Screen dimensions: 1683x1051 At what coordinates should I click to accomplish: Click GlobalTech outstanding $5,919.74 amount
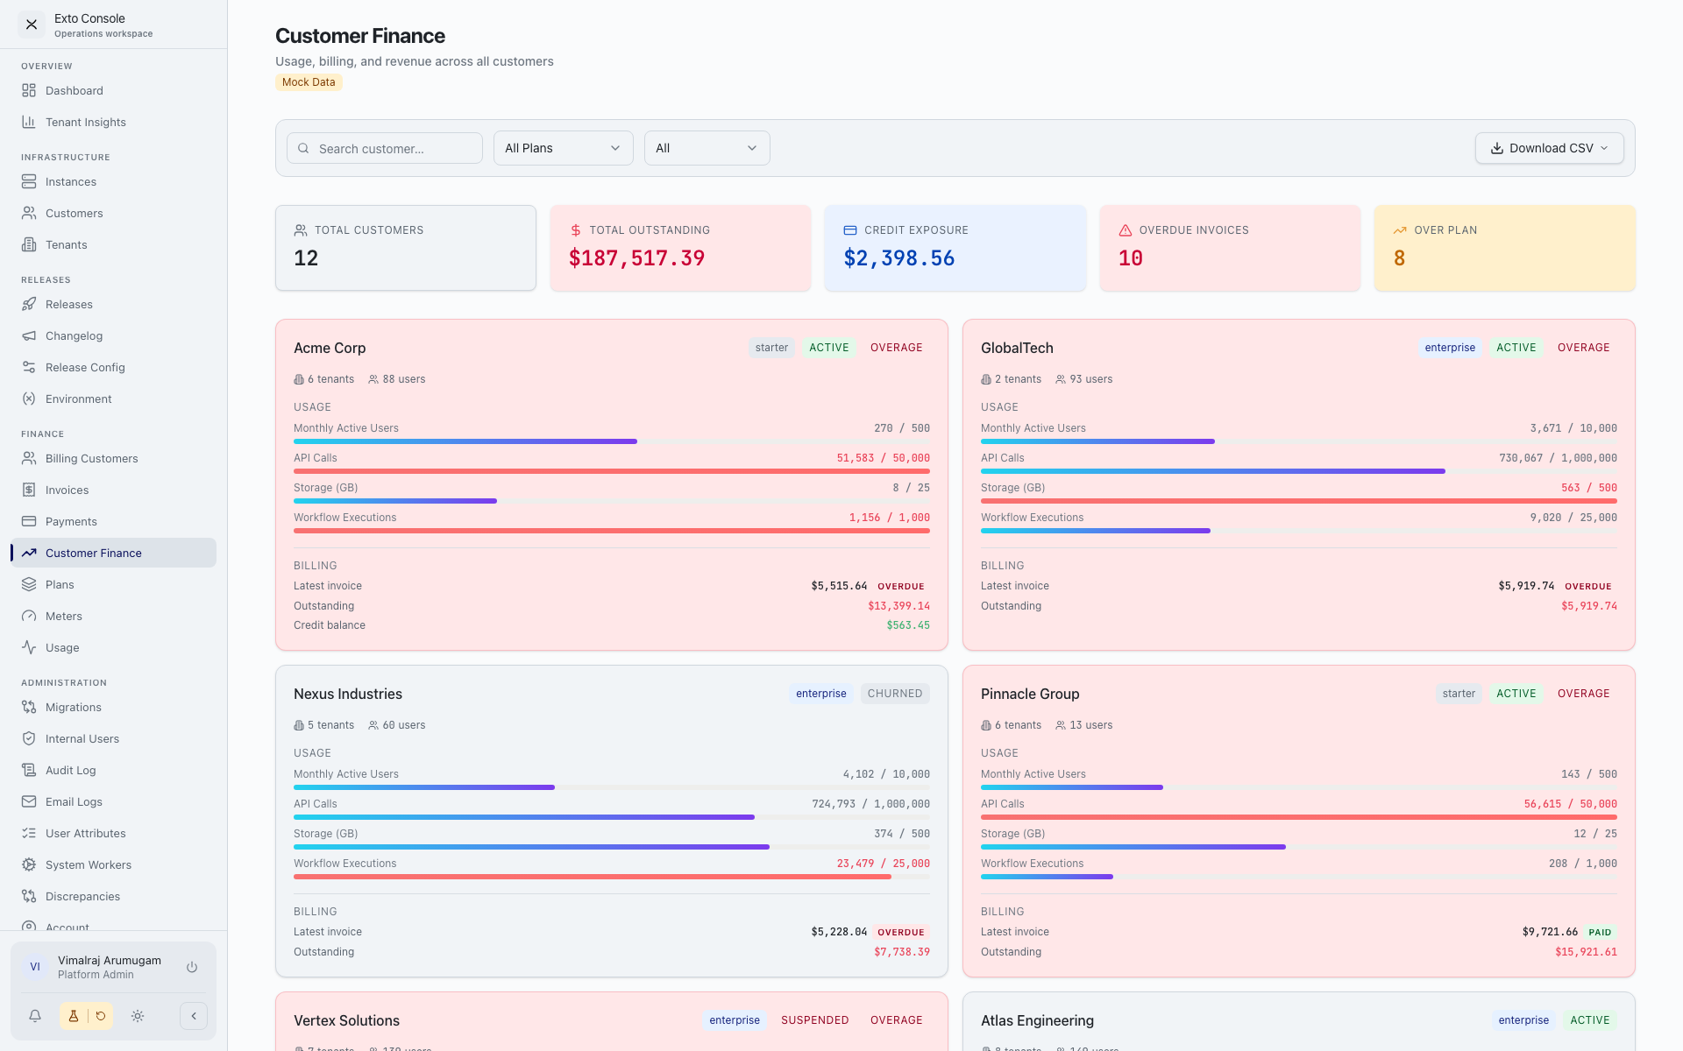(1589, 606)
